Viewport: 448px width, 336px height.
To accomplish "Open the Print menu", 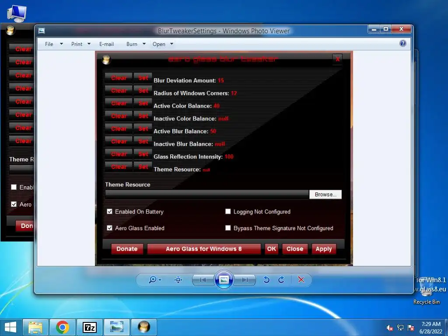I will (77, 44).
